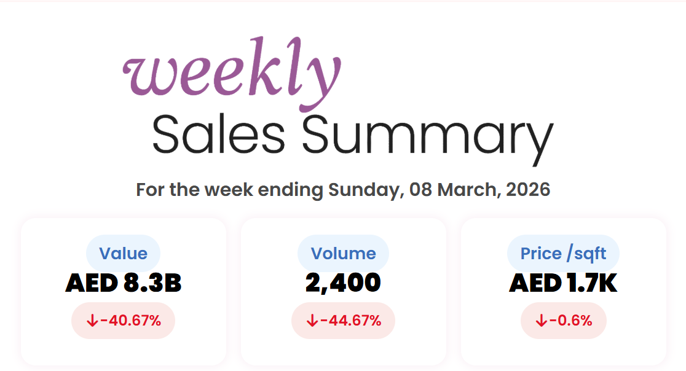The height and width of the screenshot is (371, 686).
Task: Click the down arrow beside -0.6%
Action: (541, 321)
